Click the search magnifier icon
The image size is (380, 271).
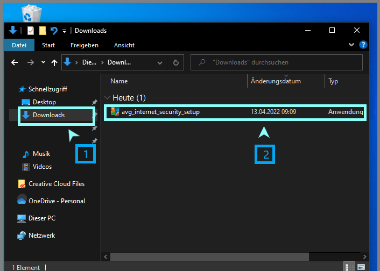point(202,62)
